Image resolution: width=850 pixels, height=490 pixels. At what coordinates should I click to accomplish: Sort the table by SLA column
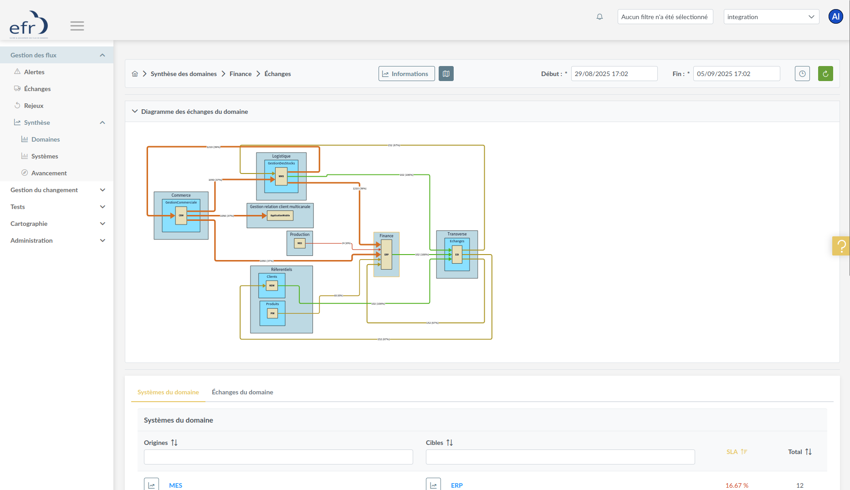[743, 452]
